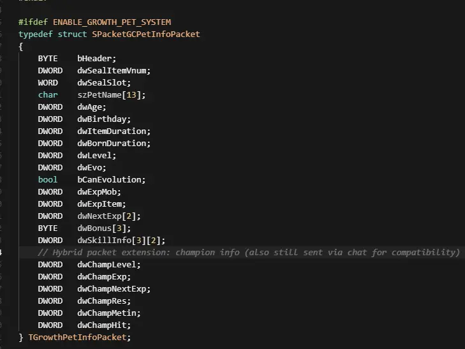Click the Hybrid packet extension comment
Viewport: 465px width, 349px height.
[249, 252]
